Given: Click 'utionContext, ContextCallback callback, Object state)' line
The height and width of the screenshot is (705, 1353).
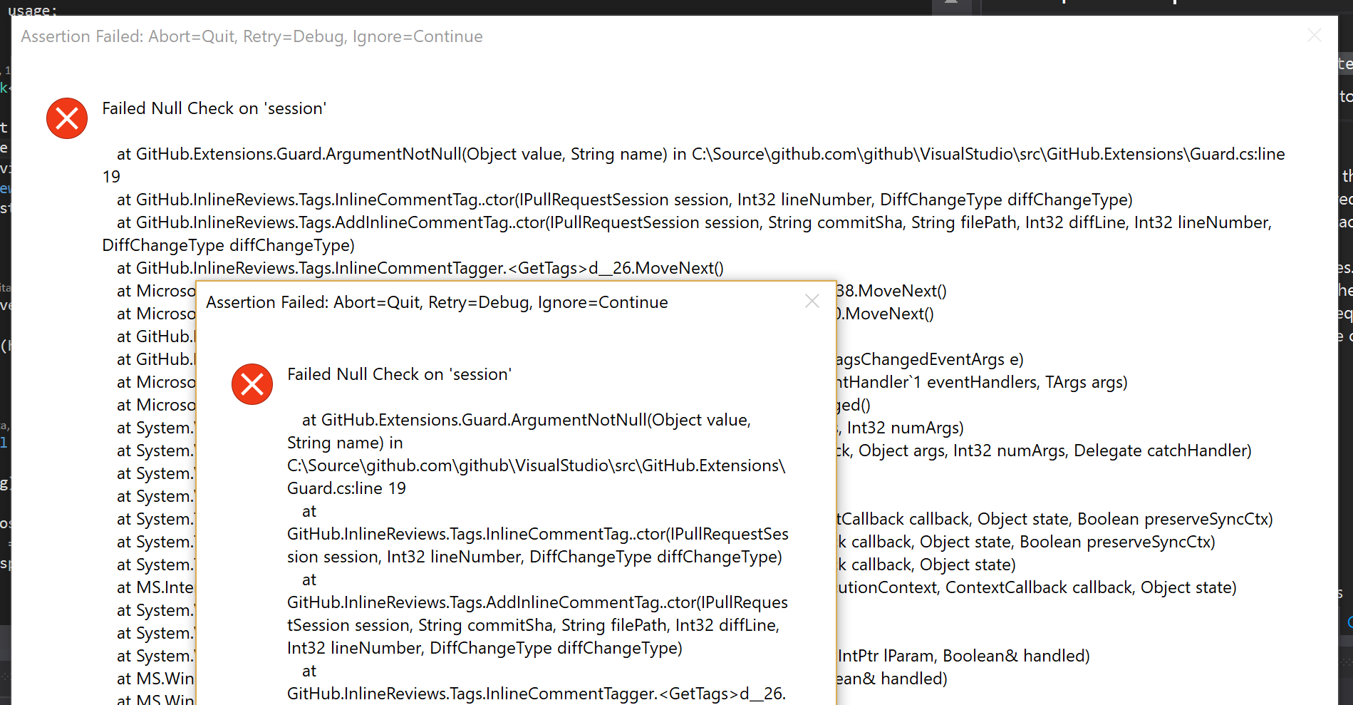Looking at the screenshot, I should [1037, 587].
